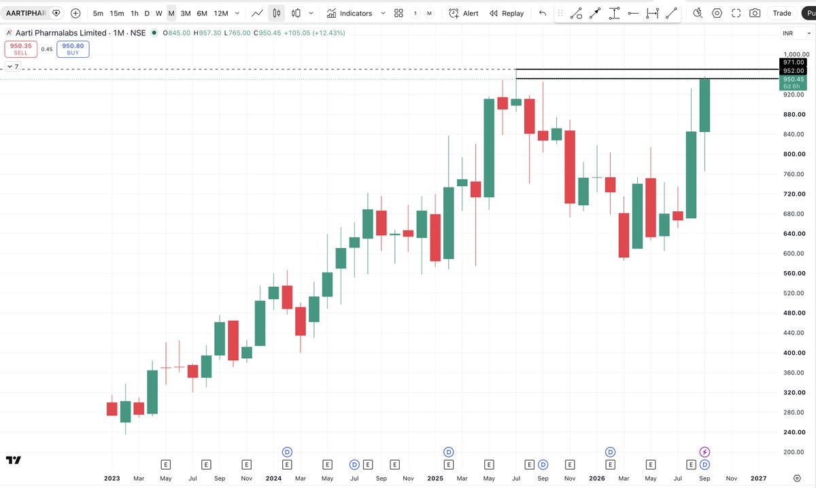The height and width of the screenshot is (488, 816).
Task: Select the horizontal ray drawing tool
Action: tap(633, 13)
